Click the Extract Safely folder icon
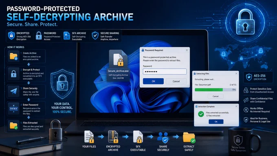 pos(189,137)
